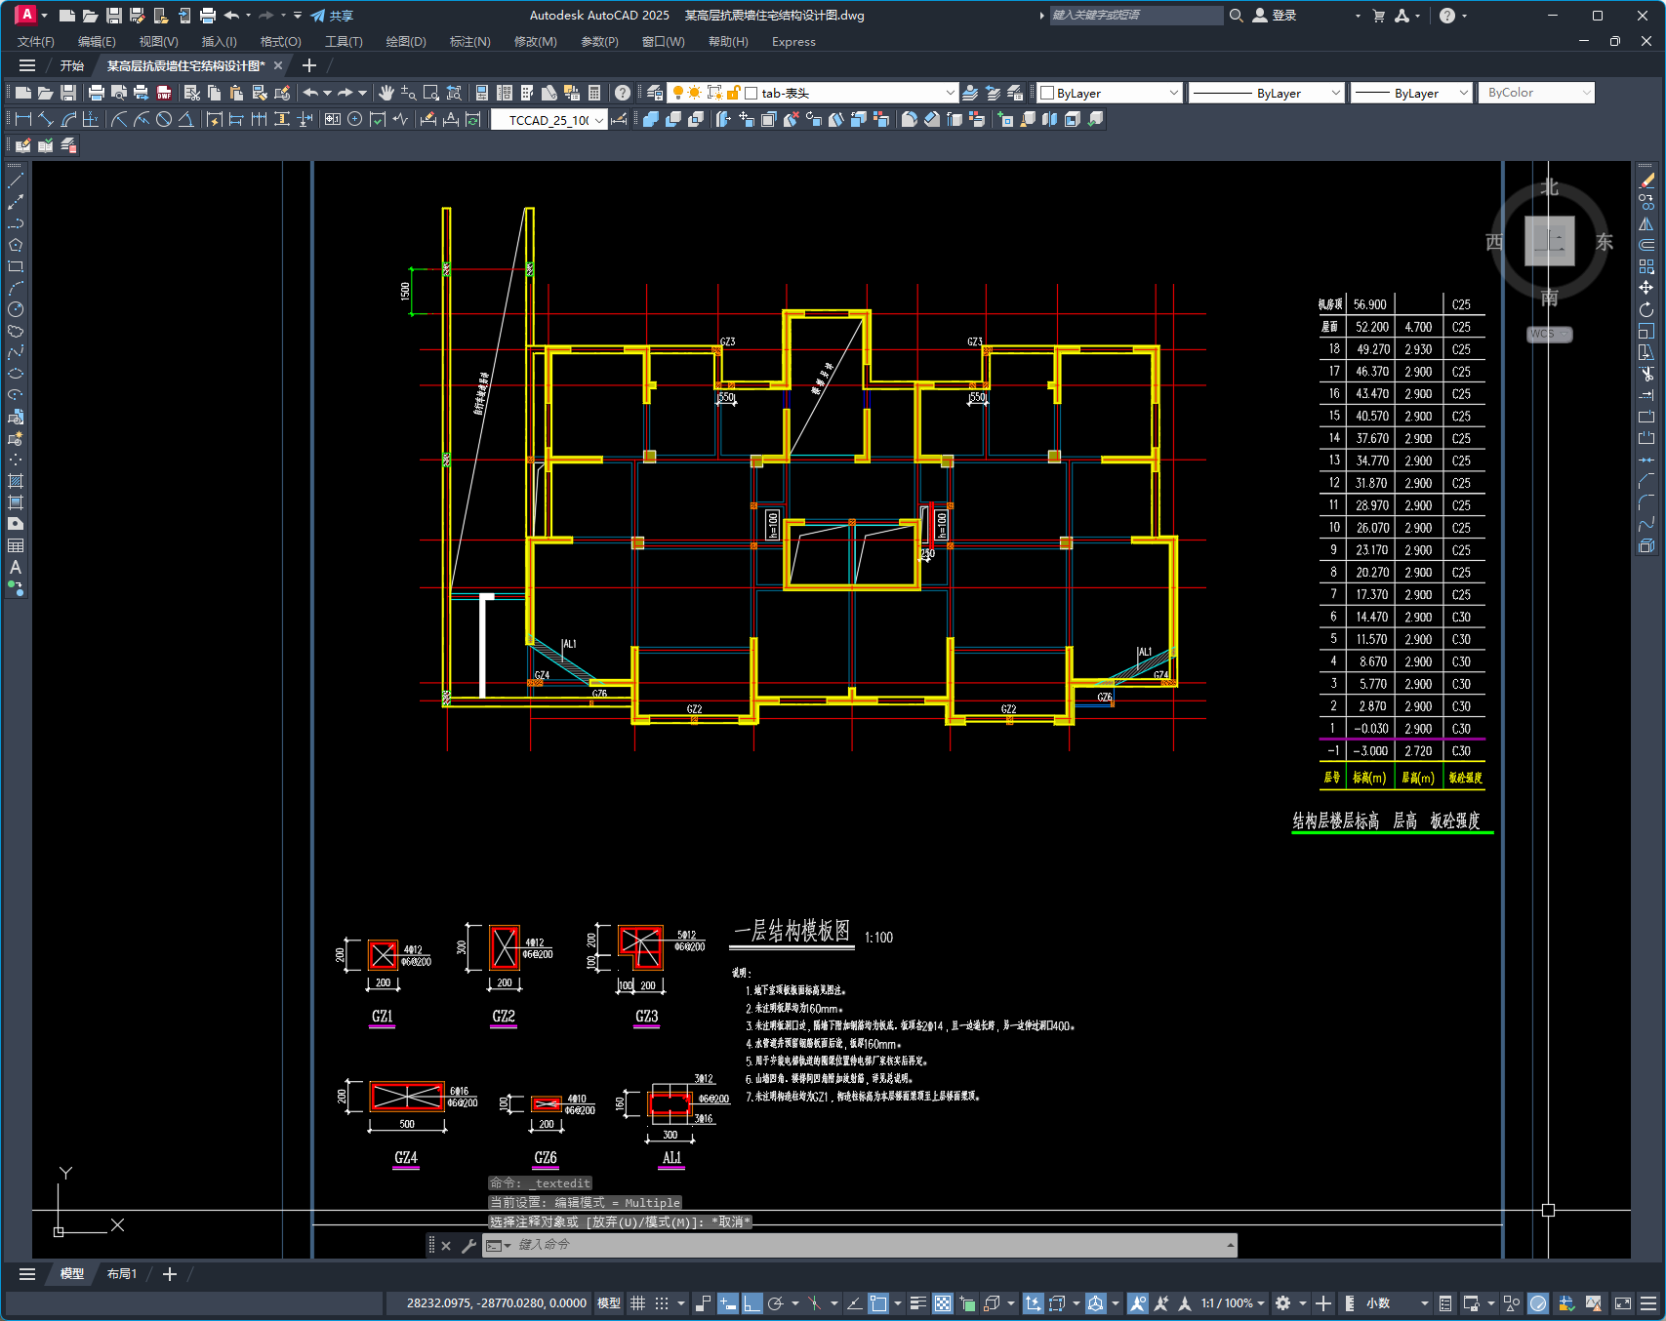Open the Quick Calculator tool

[x=594, y=93]
